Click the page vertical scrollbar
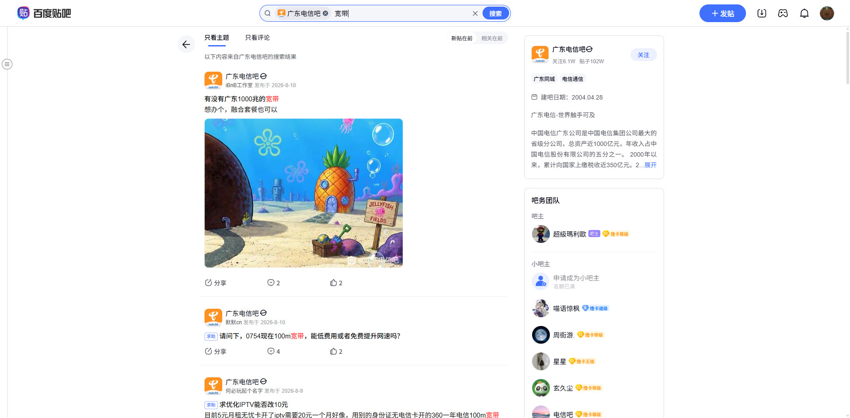Image resolution: width=850 pixels, height=418 pixels. (847, 58)
